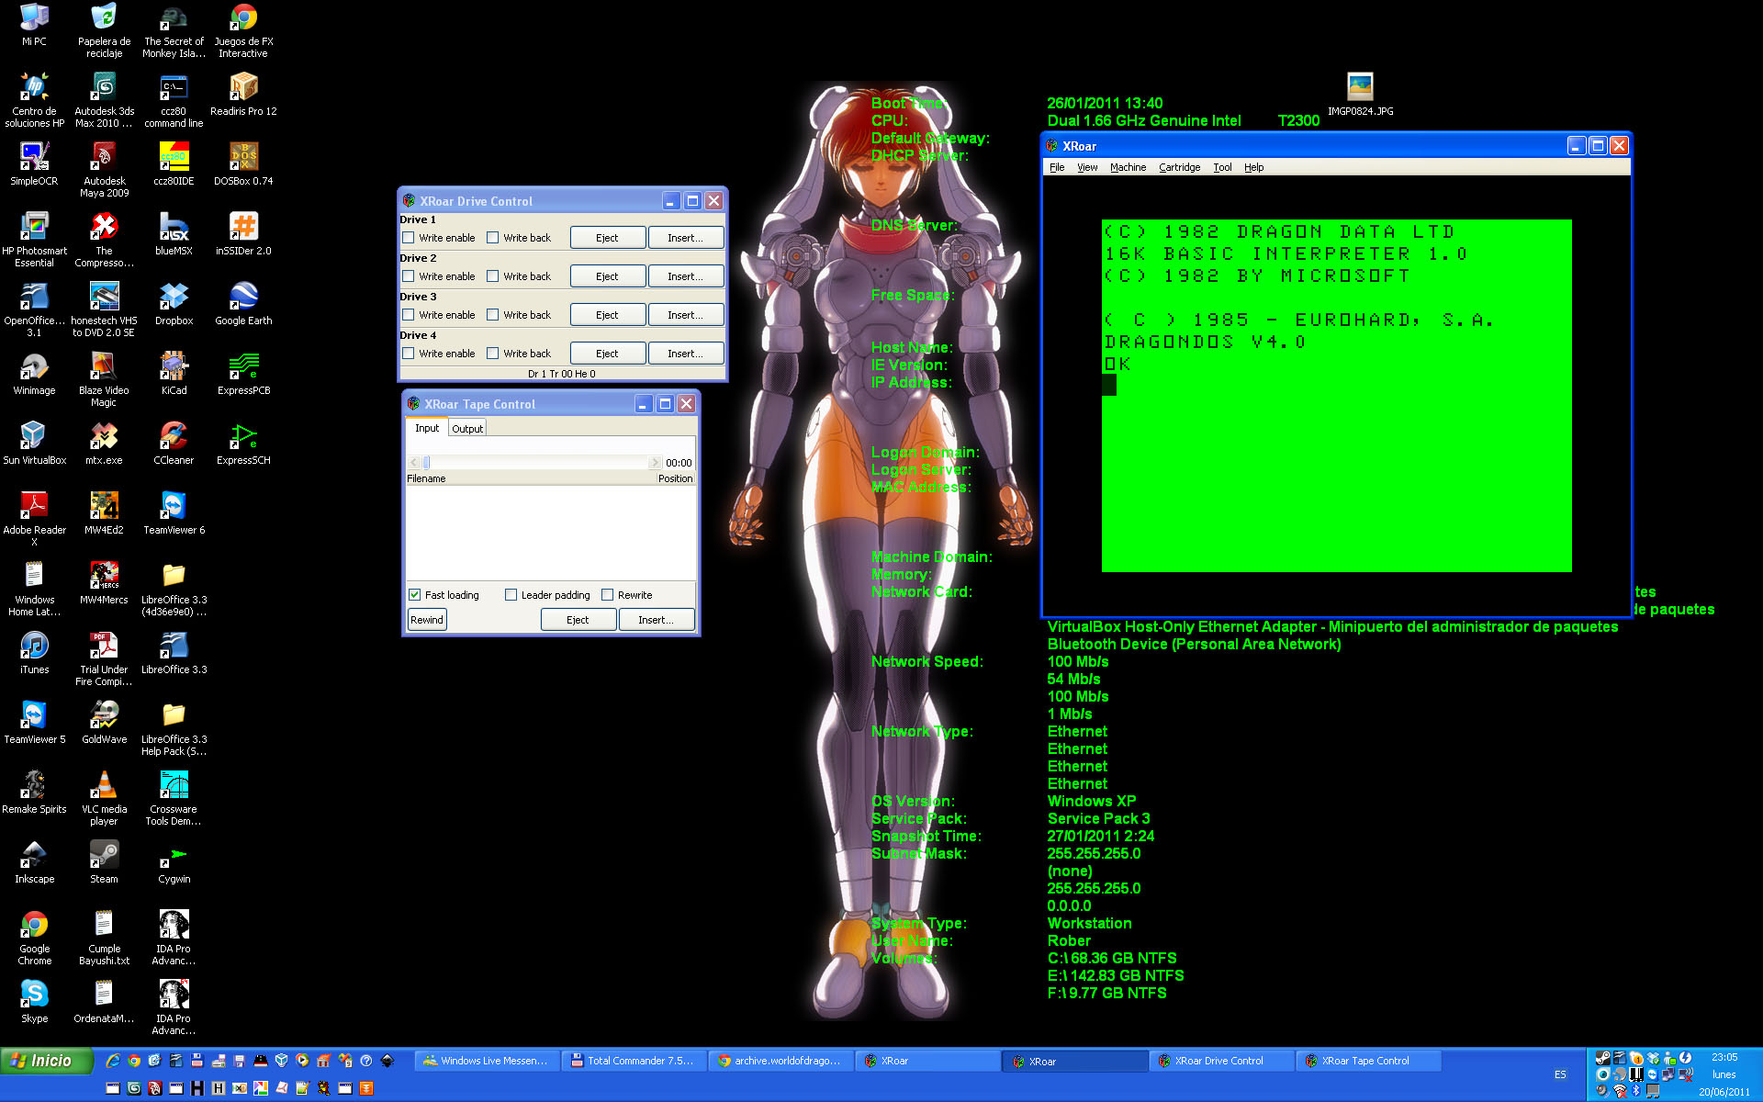Open the Machine menu in XRoar
1763x1102 pixels.
click(1128, 167)
